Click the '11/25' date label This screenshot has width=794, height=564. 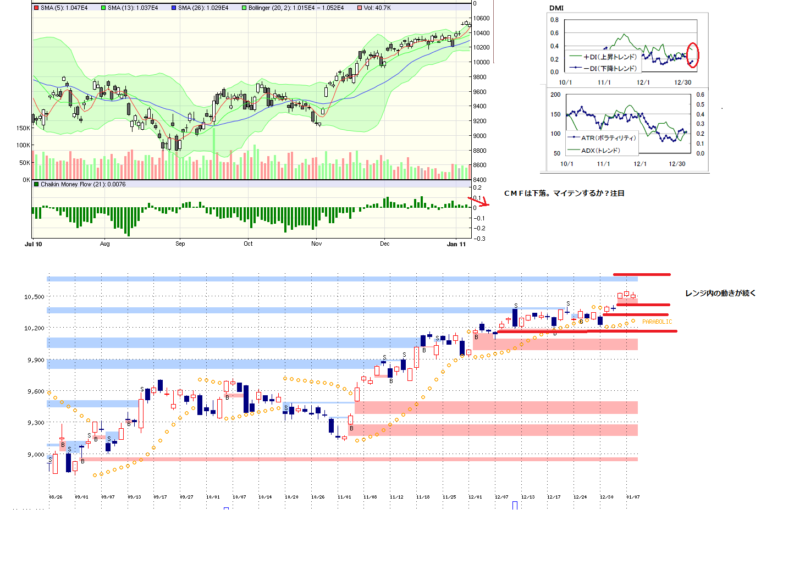449,497
